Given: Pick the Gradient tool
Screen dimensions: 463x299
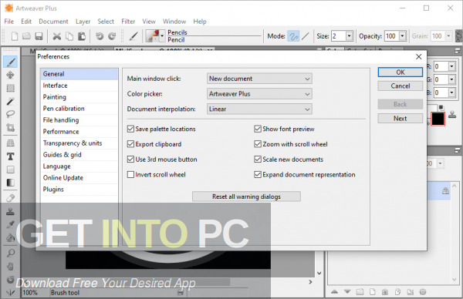Looking at the screenshot, I should click(10, 183).
